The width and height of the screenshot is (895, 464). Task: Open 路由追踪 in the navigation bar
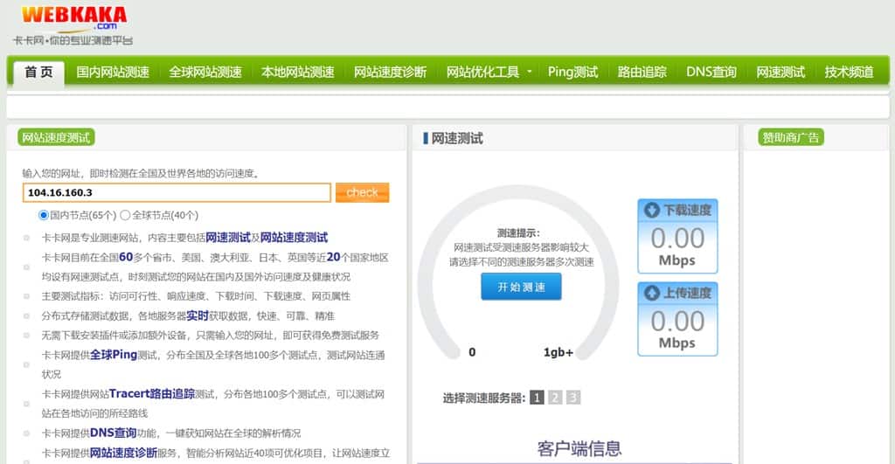(642, 73)
